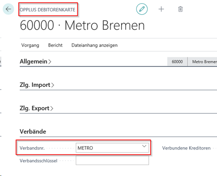Go back with the arrow button
This screenshot has width=217, height=176.
pyautogui.click(x=8, y=9)
